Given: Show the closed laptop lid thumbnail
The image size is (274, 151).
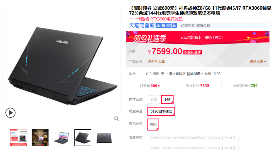Looking at the screenshot, I should pyautogui.click(x=104, y=138).
